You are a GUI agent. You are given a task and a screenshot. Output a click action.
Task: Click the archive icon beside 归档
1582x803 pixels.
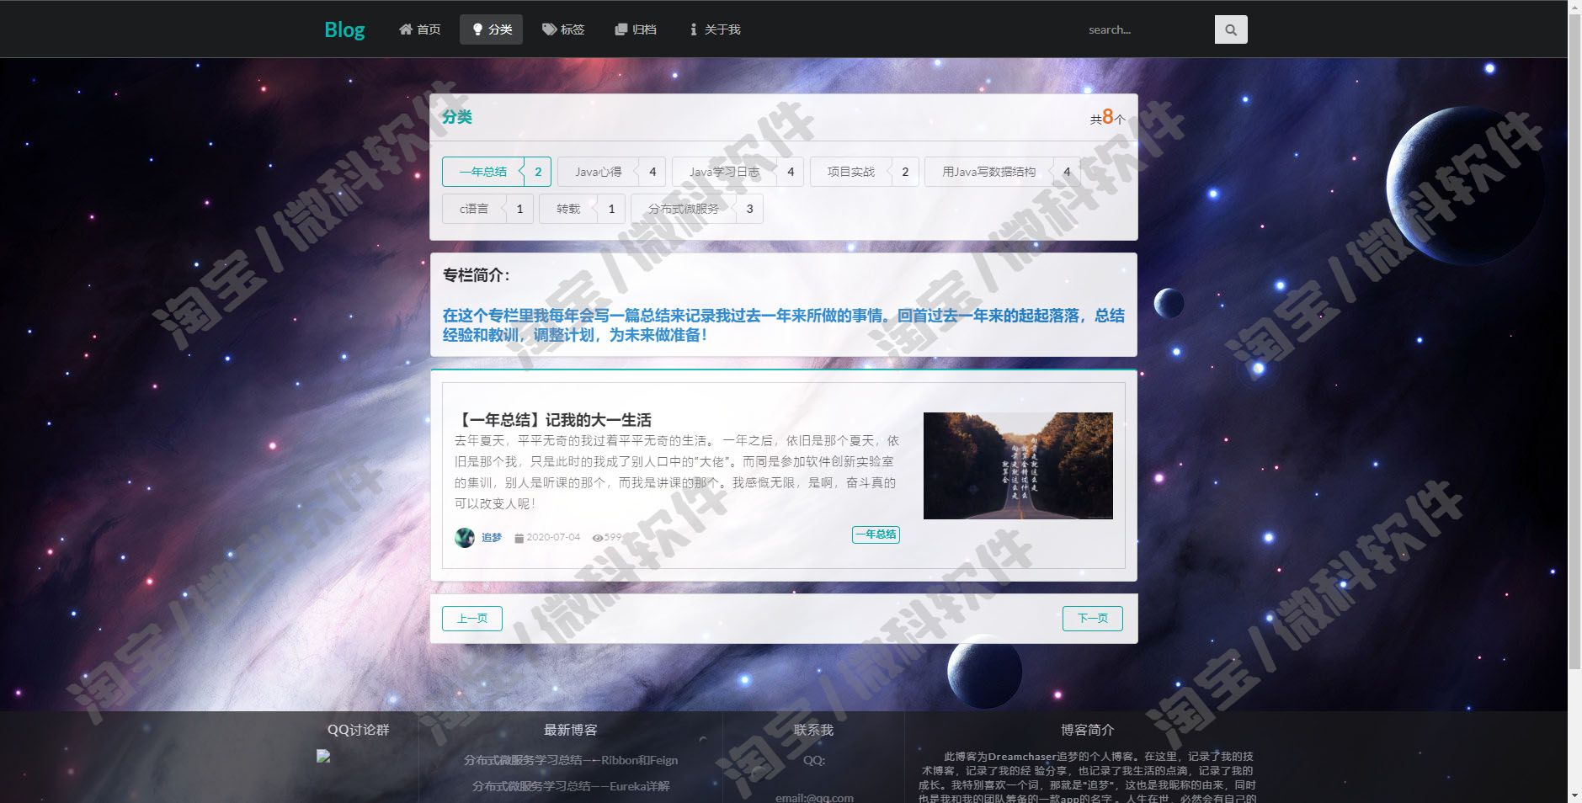pos(621,29)
